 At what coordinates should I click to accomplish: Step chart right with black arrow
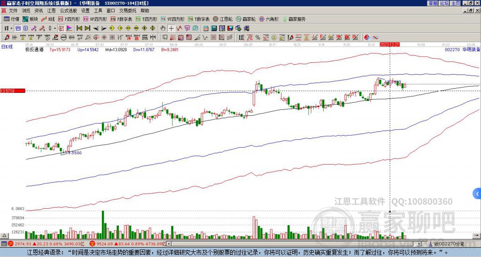[x=104, y=29]
